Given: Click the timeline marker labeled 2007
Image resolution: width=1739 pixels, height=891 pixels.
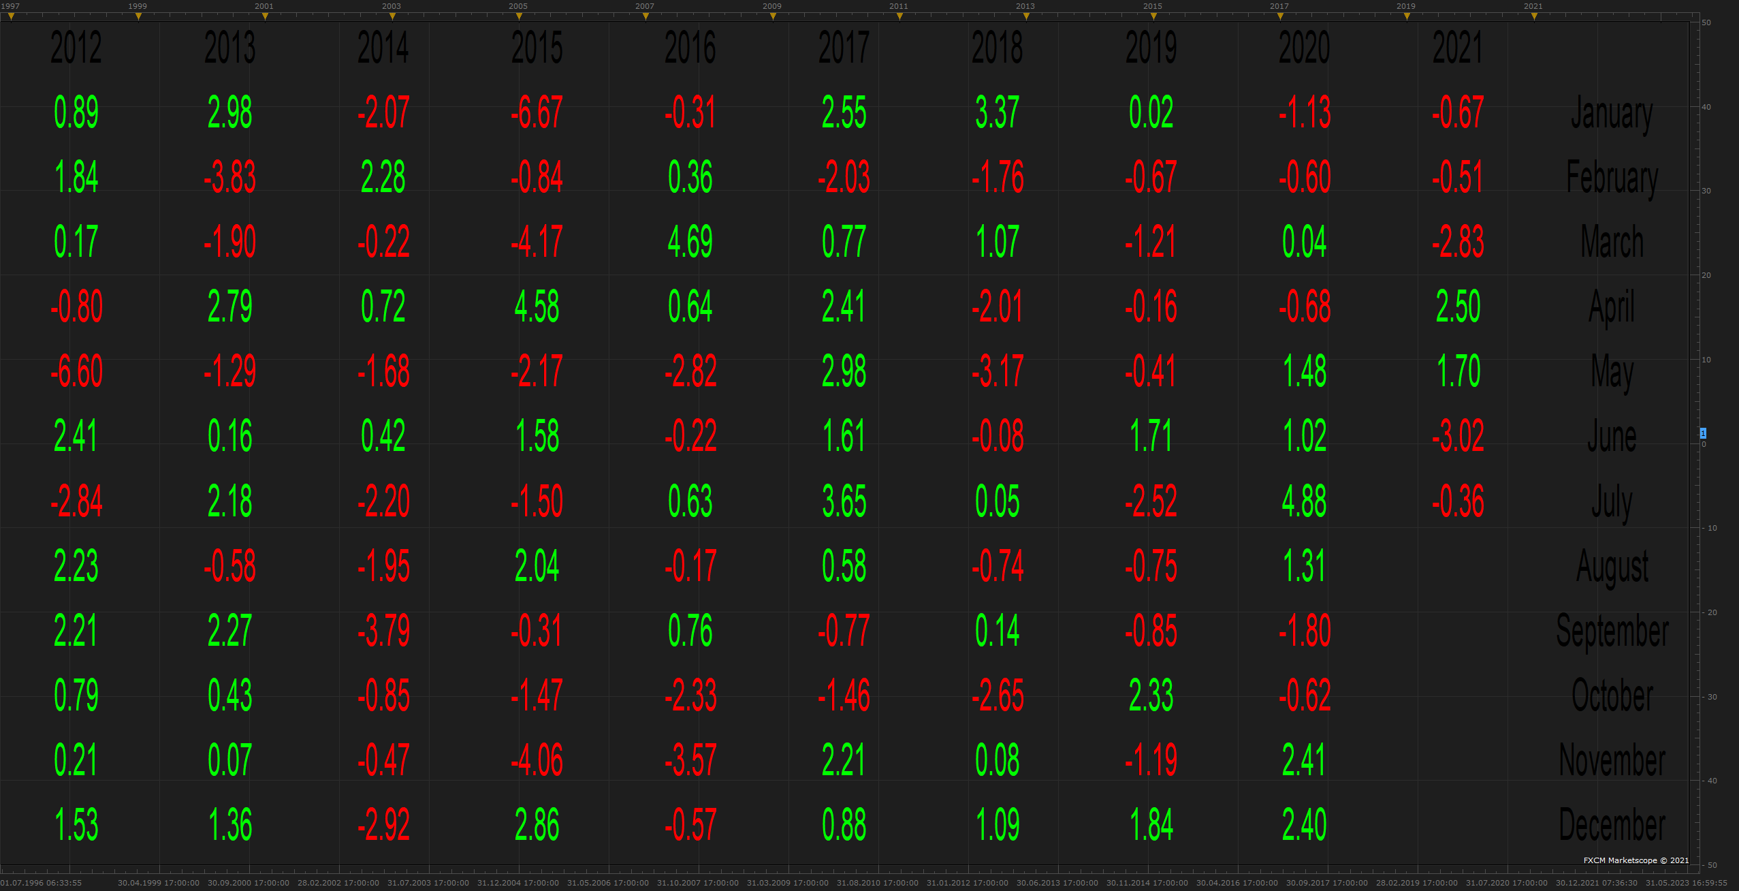Looking at the screenshot, I should pos(645,16).
